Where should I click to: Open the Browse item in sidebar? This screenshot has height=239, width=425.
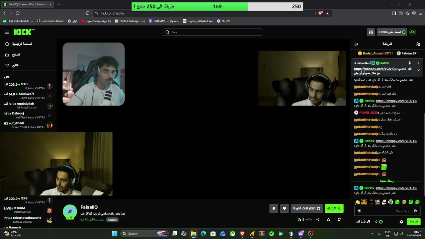pyautogui.click(x=12, y=54)
